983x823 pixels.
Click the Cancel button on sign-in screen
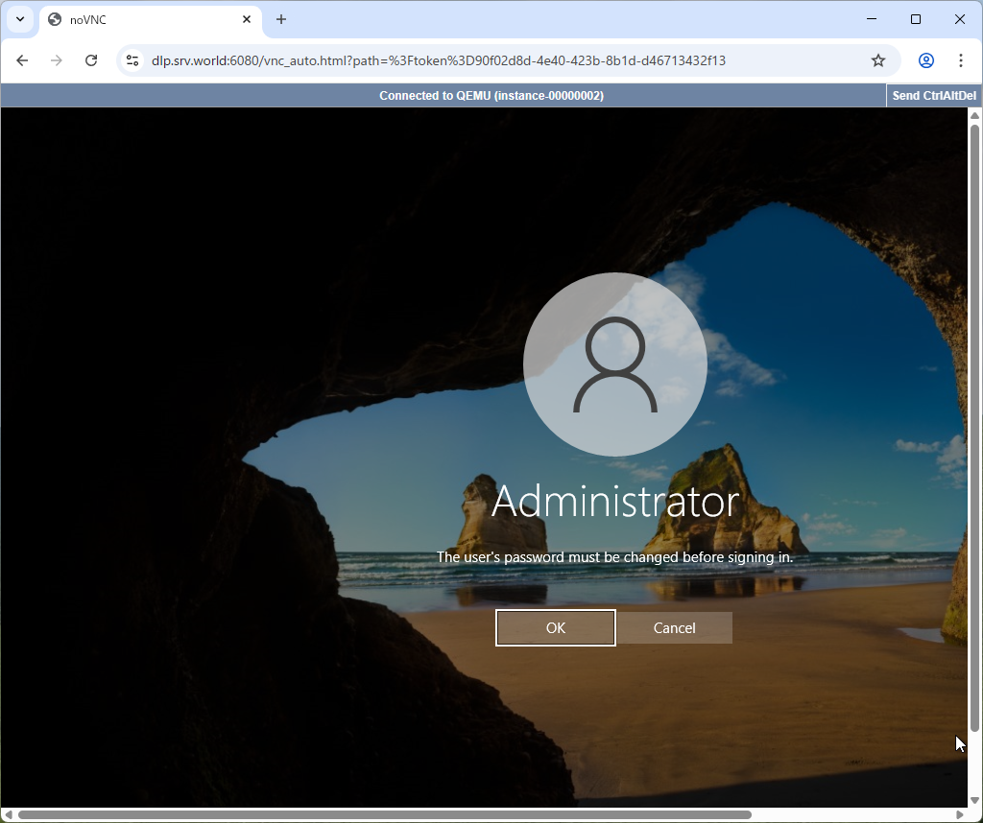(x=675, y=627)
